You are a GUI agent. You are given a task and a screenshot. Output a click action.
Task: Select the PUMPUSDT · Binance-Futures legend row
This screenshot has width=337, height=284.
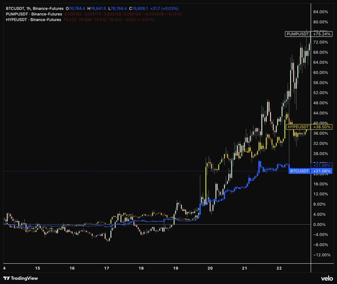point(94,14)
